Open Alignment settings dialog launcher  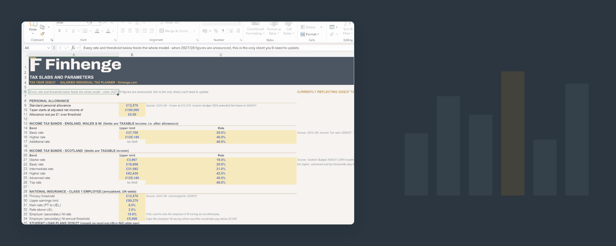[197, 40]
